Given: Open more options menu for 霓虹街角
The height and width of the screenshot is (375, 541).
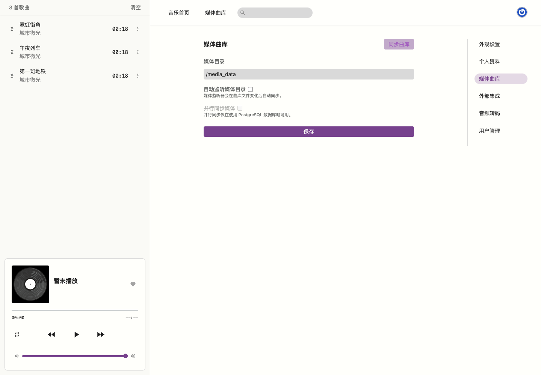Looking at the screenshot, I should point(138,29).
